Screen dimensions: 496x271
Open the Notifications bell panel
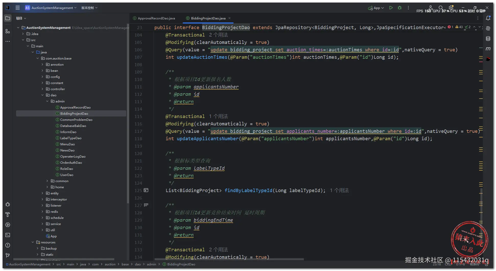pos(488,18)
